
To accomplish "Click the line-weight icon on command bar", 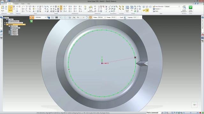I will click(57, 17).
